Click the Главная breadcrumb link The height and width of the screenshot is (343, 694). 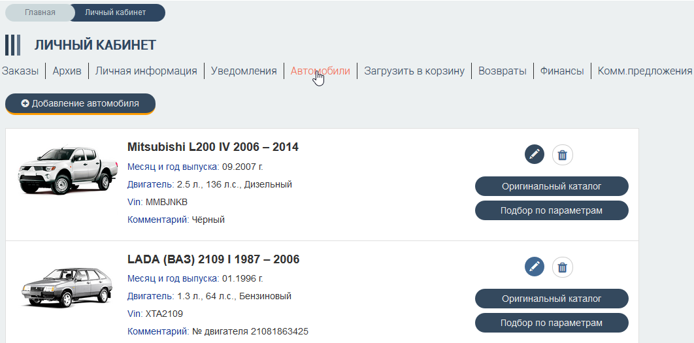coord(40,12)
